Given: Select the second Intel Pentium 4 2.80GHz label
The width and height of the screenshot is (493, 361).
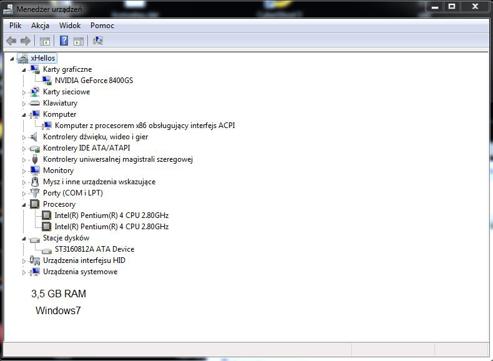Looking at the screenshot, I should click(x=112, y=227).
